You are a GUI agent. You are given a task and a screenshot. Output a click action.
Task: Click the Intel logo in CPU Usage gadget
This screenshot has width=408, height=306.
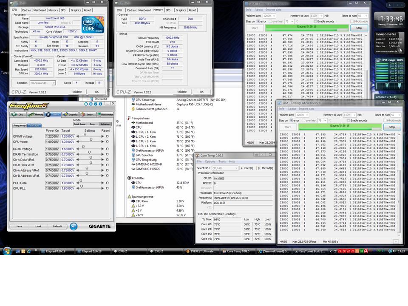[378, 60]
